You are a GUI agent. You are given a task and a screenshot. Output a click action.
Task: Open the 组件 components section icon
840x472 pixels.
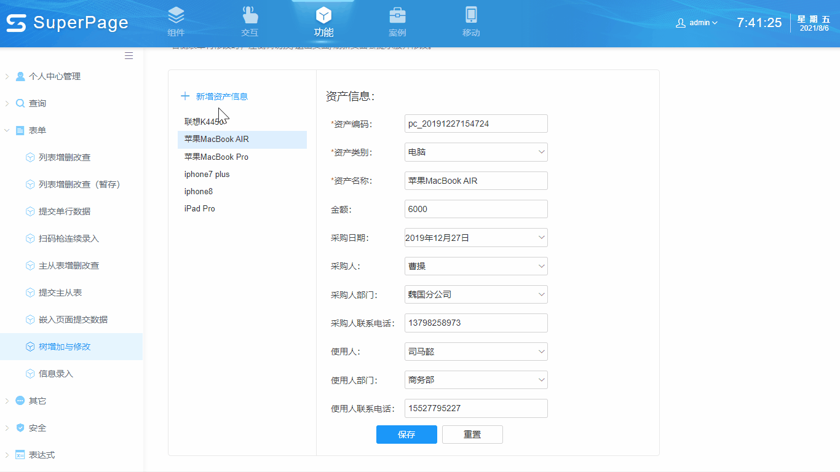[x=176, y=15]
